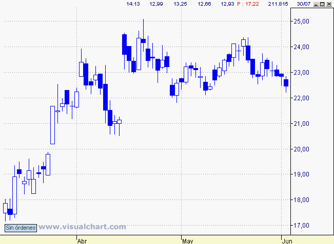
Task: Maximize the chart window
Action: [323, 4]
